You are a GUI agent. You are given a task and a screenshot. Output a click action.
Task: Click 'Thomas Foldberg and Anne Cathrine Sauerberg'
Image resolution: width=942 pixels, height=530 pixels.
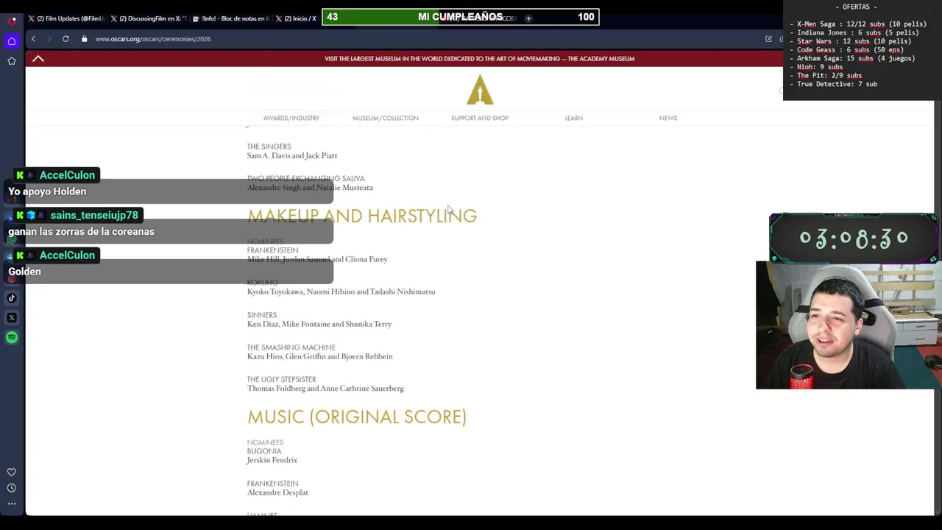pos(325,388)
